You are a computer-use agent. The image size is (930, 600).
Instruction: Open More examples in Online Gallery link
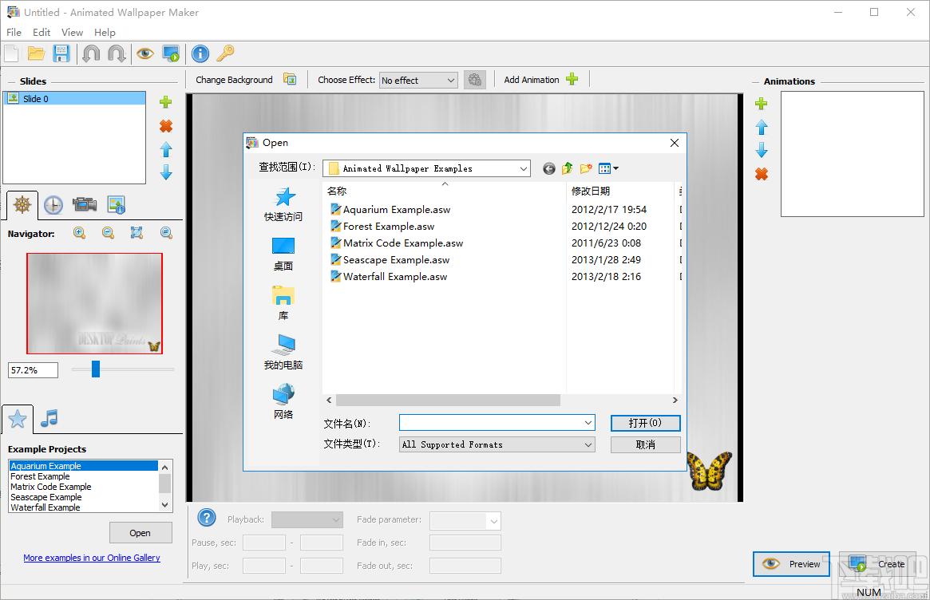[92, 558]
